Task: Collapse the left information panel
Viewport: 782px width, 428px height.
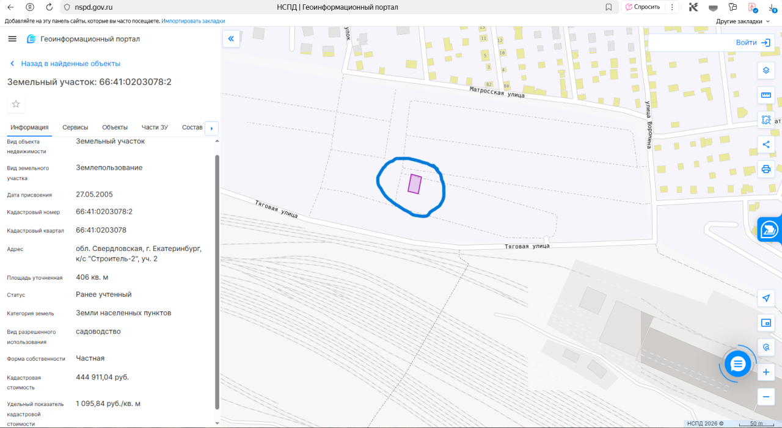Action: (x=231, y=39)
